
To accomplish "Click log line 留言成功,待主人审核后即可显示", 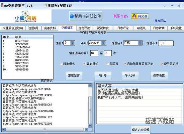I will coord(24,98).
